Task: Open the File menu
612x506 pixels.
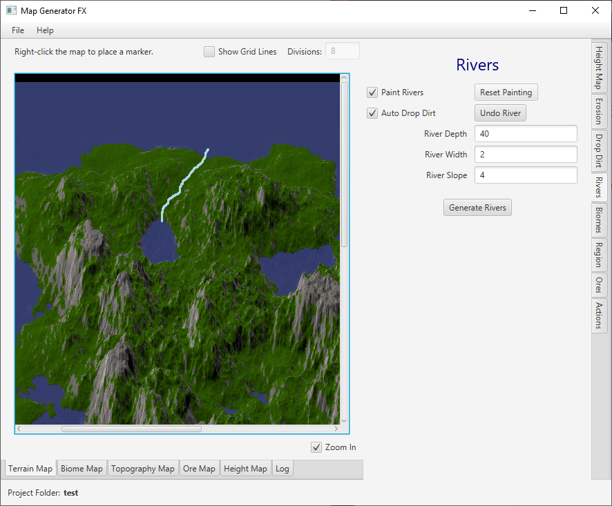Action: [18, 30]
